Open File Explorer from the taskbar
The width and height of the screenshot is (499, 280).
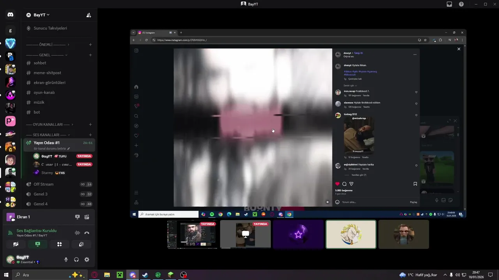tap(107, 275)
